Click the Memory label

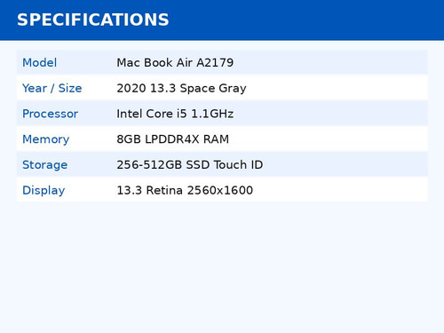[x=46, y=139]
